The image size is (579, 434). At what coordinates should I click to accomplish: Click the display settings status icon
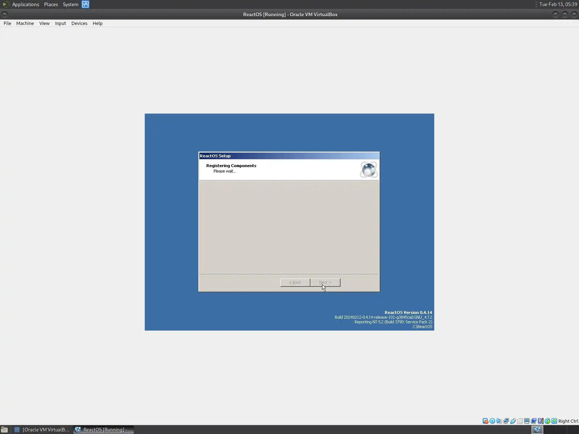coord(527,421)
